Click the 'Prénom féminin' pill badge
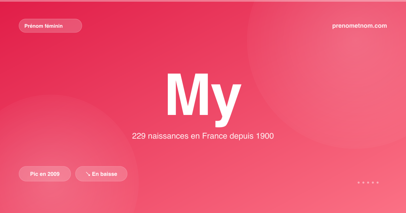Image resolution: width=406 pixels, height=213 pixels. (x=50, y=26)
